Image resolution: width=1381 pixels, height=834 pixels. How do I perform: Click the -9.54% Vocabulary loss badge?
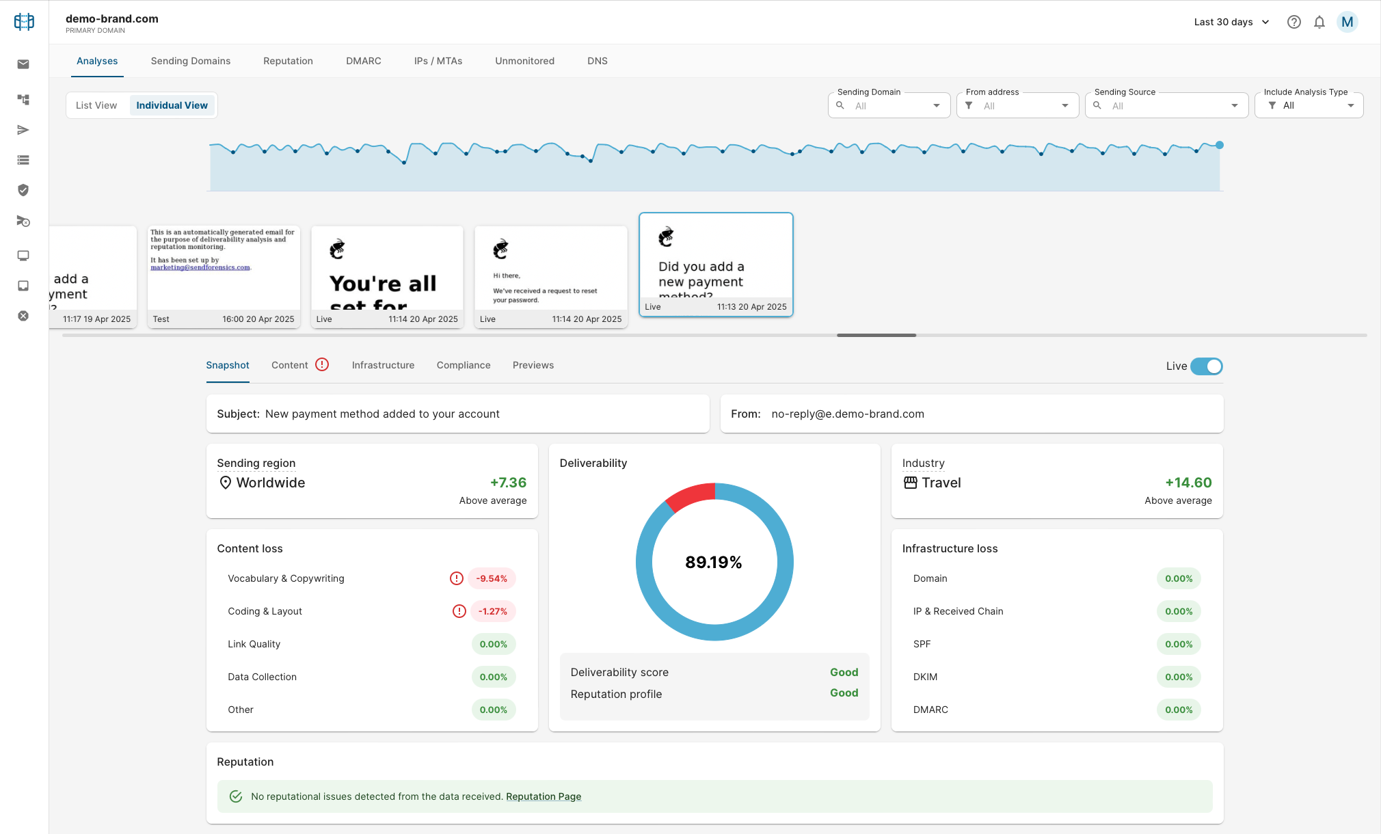click(492, 578)
